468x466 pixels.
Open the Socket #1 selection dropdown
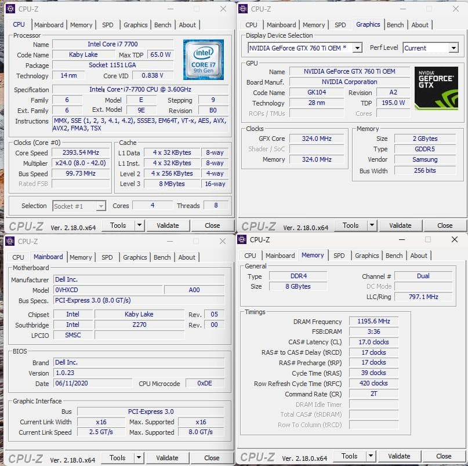point(101,206)
